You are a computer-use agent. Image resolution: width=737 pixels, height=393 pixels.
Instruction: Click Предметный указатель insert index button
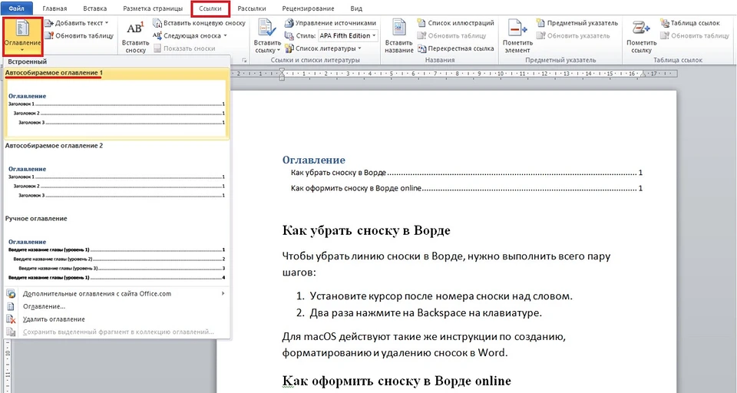coord(576,24)
